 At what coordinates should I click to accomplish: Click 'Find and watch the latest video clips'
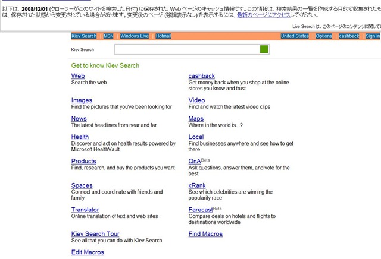point(229,107)
